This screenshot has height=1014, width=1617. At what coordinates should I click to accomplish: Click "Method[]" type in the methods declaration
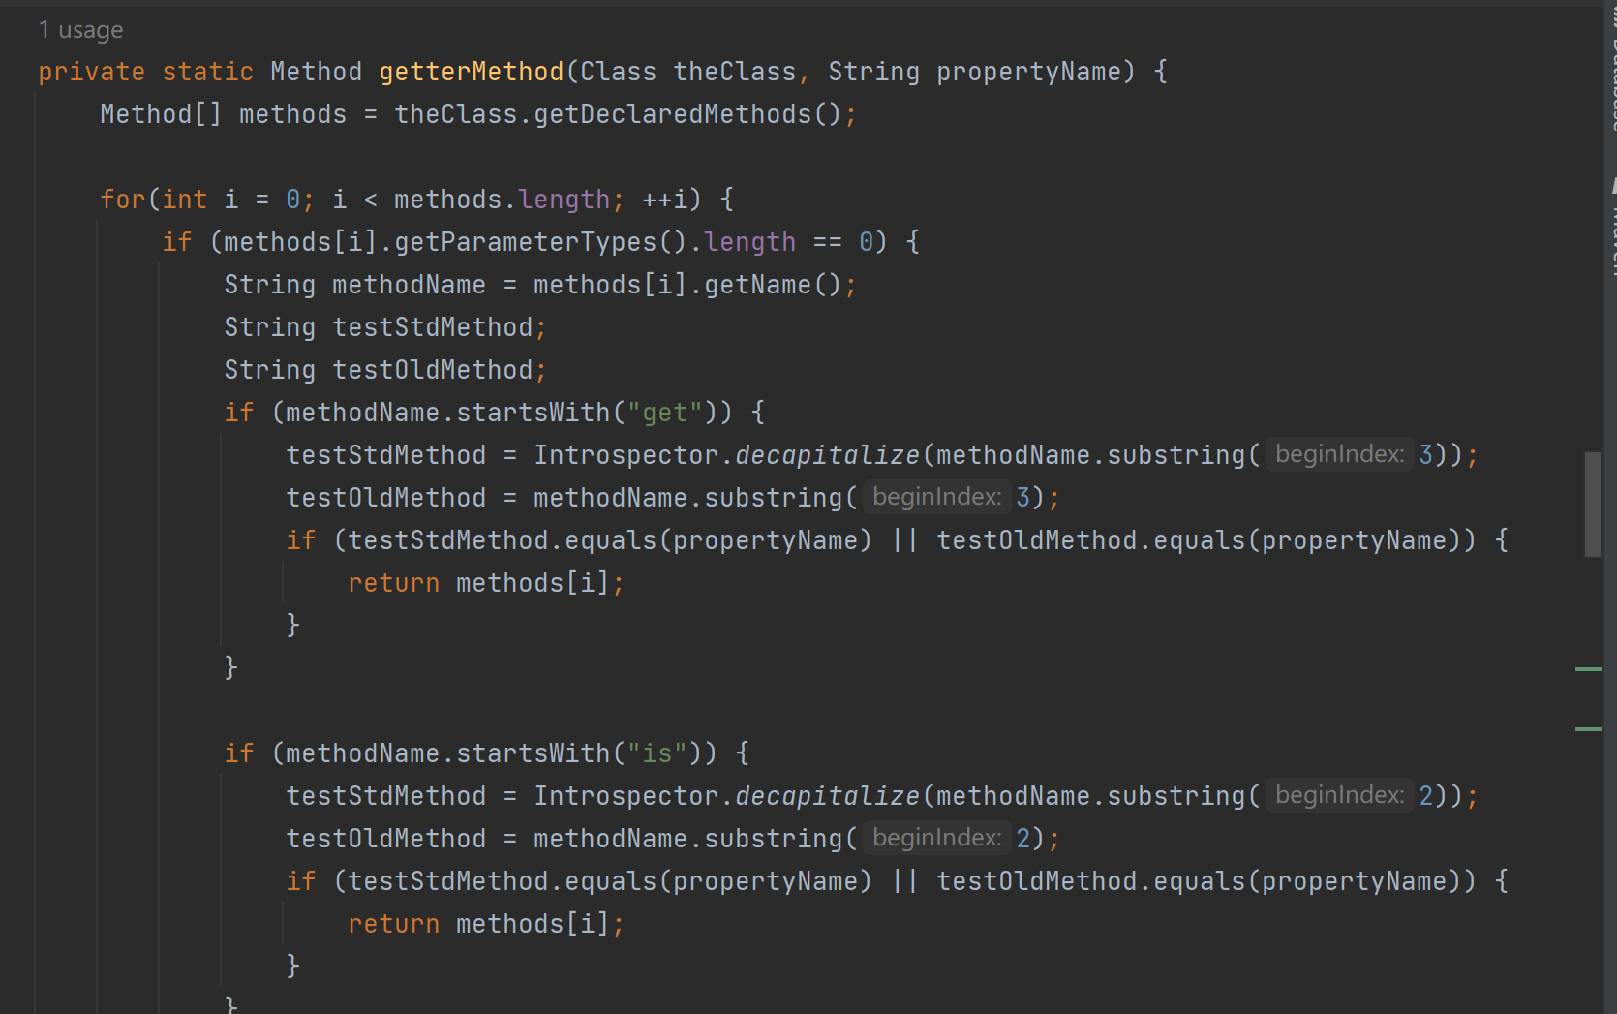pyautogui.click(x=162, y=114)
